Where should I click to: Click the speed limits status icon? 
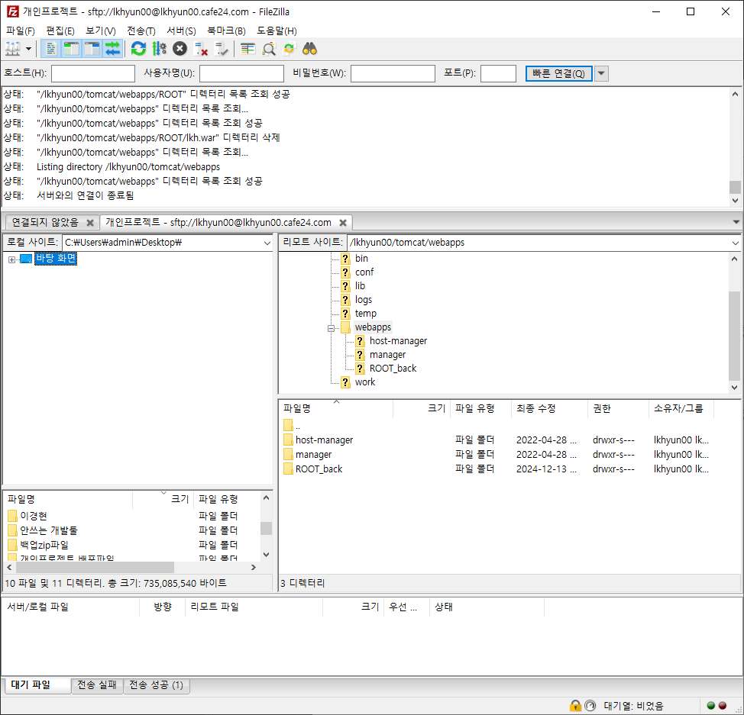590,706
